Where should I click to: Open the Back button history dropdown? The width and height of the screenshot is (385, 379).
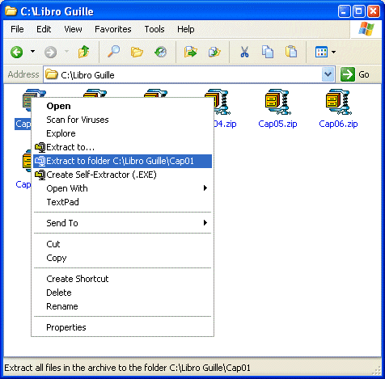32,51
